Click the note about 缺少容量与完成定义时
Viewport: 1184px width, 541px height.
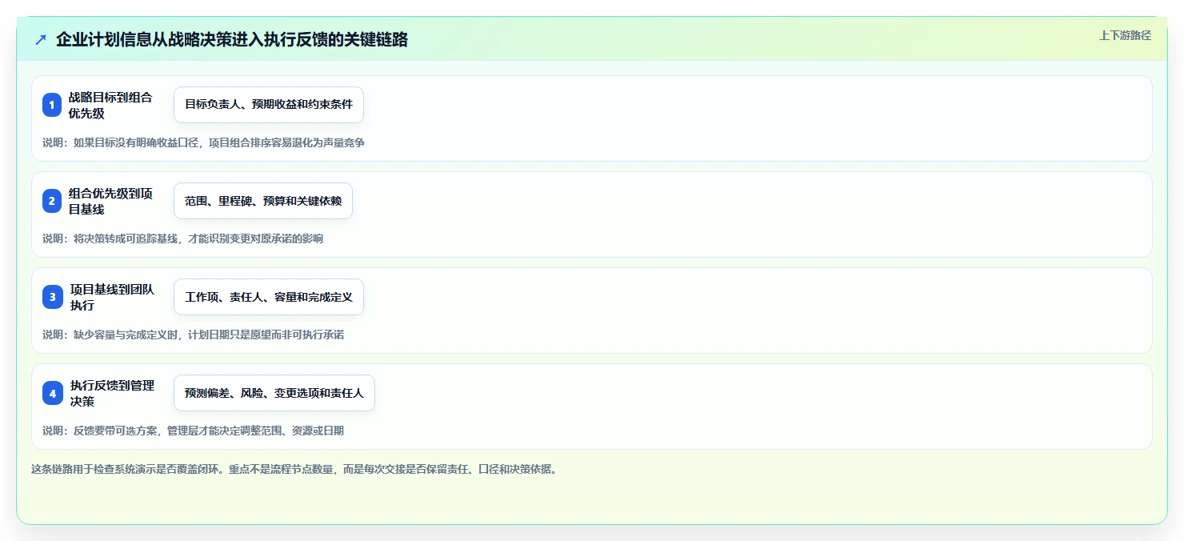tap(193, 335)
